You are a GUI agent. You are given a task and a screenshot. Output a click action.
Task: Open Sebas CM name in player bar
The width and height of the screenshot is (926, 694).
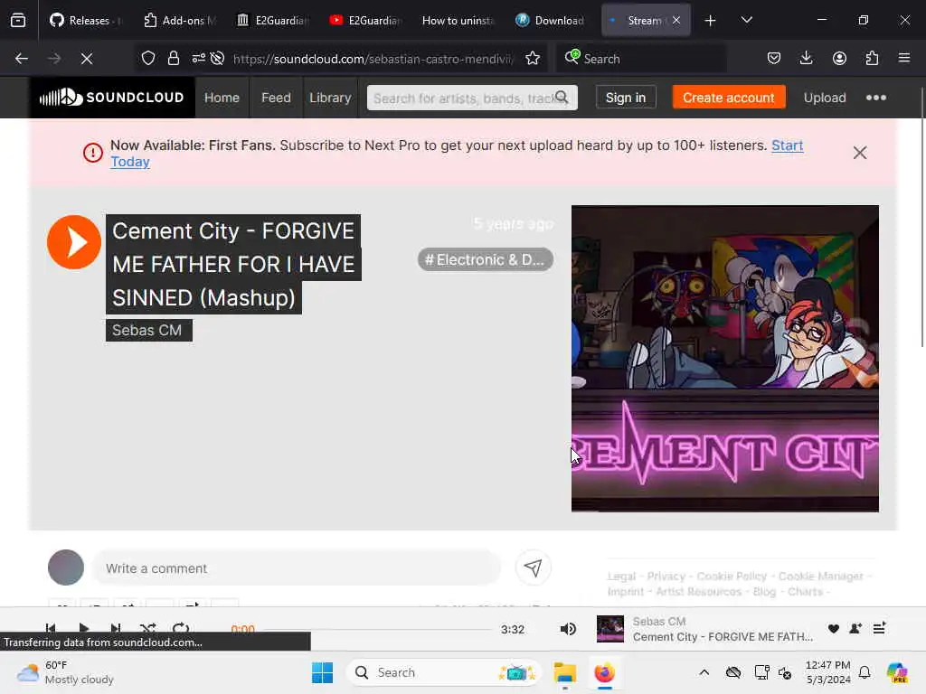click(x=659, y=622)
